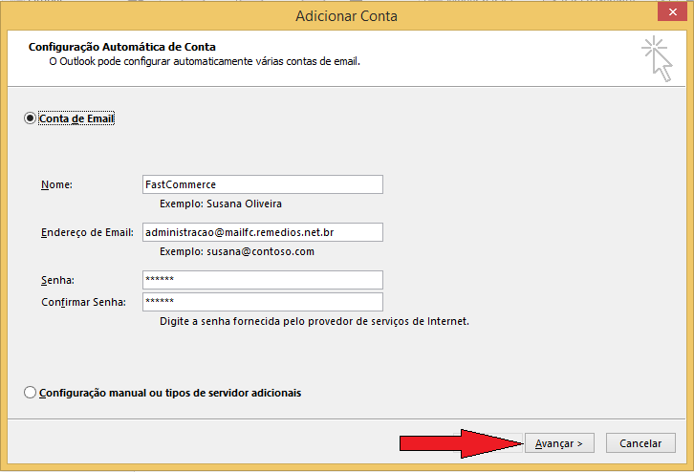This screenshot has width=694, height=472.
Task: Click the Endereço de Email text box
Action: pyautogui.click(x=263, y=232)
